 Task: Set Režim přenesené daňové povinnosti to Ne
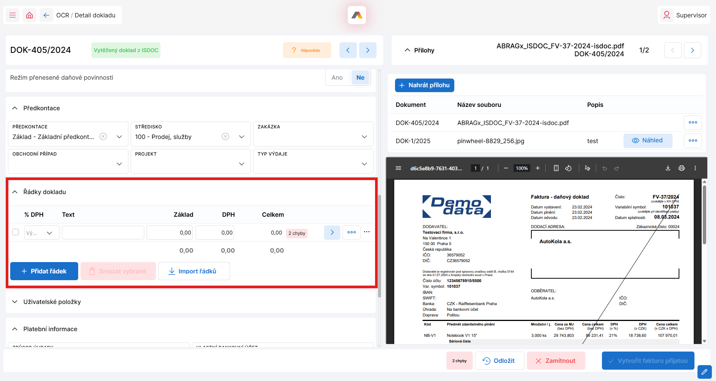[x=361, y=77]
